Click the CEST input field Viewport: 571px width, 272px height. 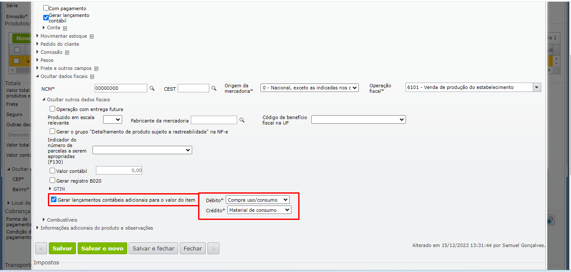point(193,88)
